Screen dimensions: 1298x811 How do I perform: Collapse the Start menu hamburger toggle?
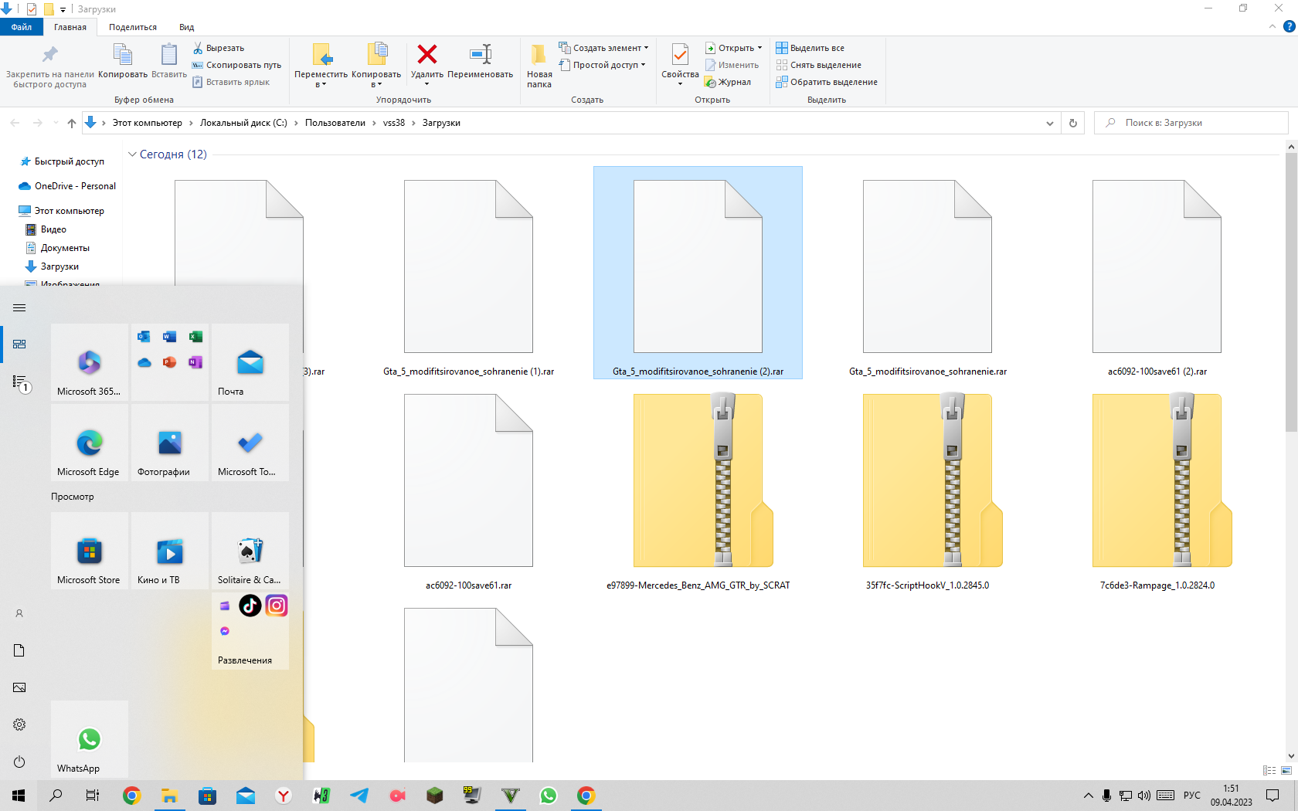pyautogui.click(x=19, y=308)
